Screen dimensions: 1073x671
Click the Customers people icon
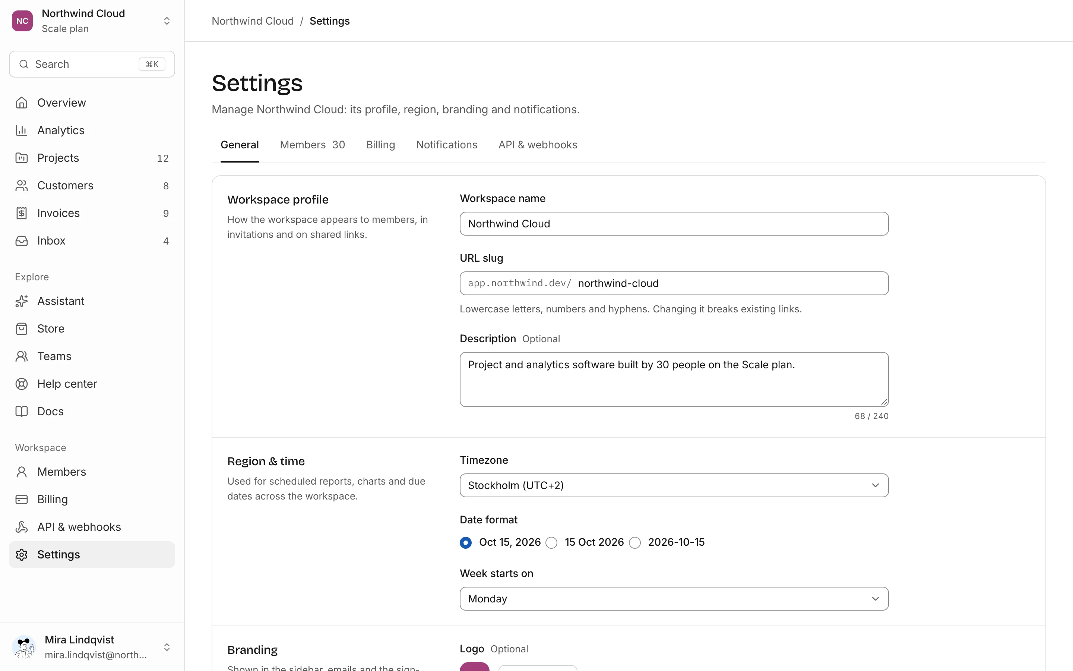coord(21,186)
